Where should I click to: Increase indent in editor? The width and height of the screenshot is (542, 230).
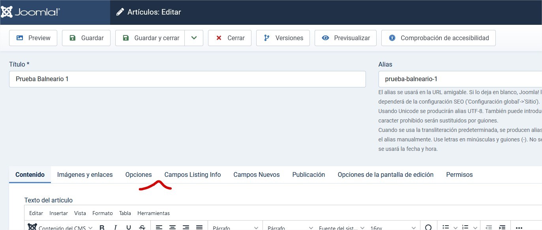point(502,227)
